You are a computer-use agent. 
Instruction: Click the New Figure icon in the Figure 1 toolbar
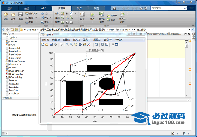(43, 44)
